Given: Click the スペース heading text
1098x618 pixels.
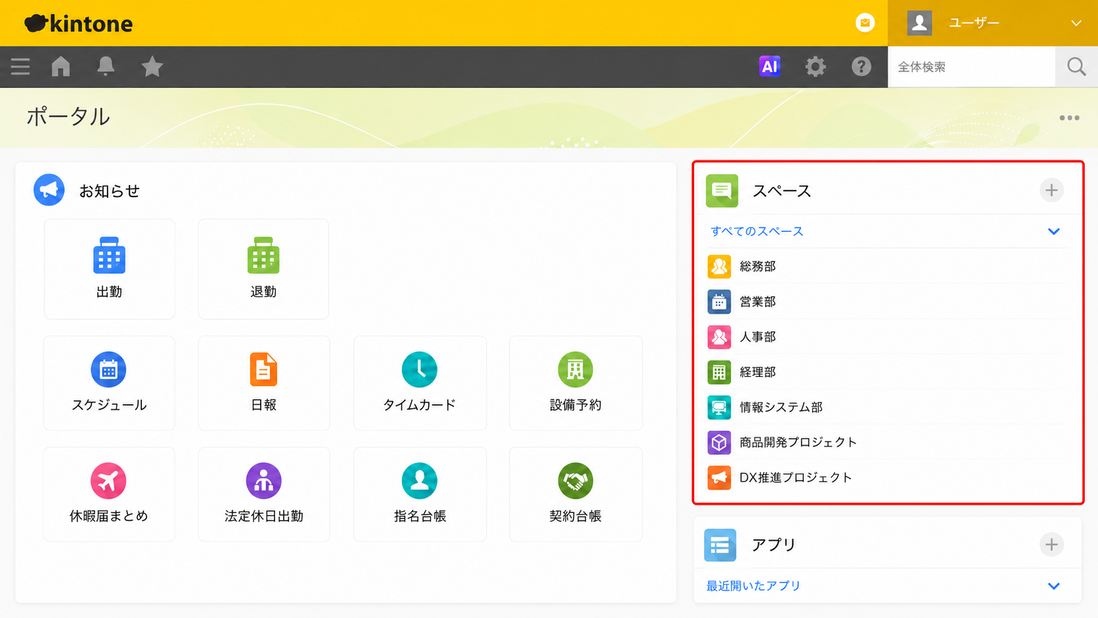Looking at the screenshot, I should pyautogui.click(x=782, y=191).
